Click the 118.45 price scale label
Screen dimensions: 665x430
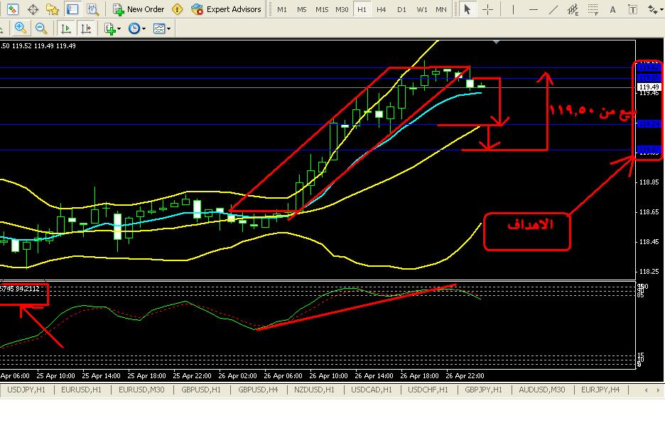[649, 242]
